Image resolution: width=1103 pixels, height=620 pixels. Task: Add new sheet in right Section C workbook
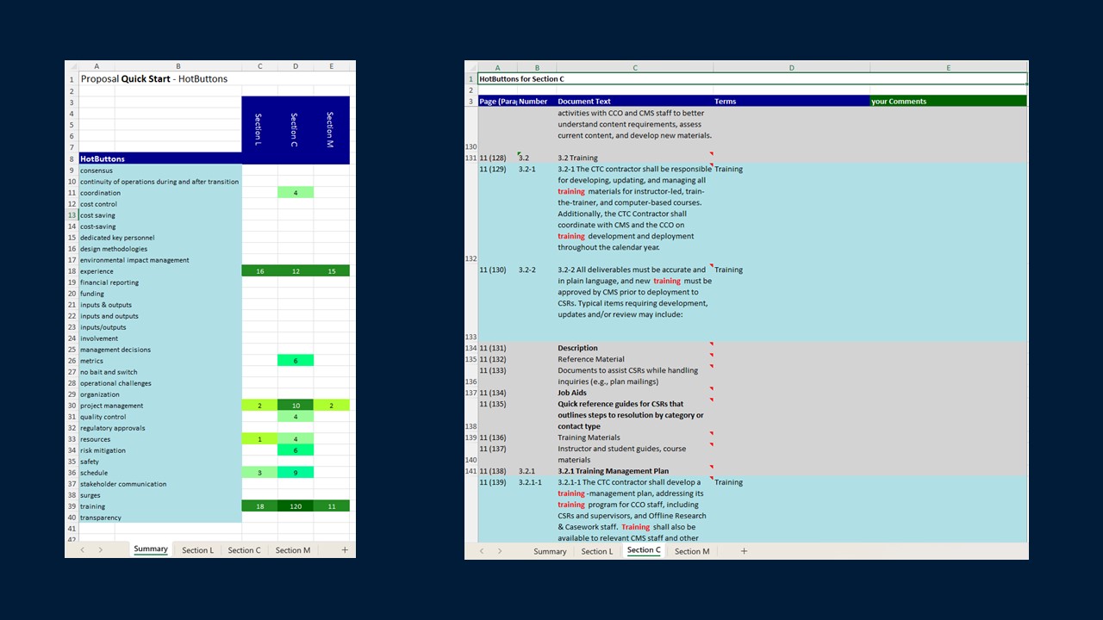(x=744, y=551)
